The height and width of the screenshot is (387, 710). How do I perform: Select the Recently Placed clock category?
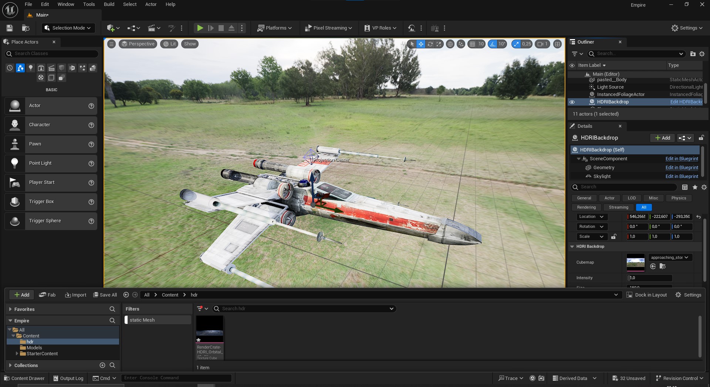10,68
